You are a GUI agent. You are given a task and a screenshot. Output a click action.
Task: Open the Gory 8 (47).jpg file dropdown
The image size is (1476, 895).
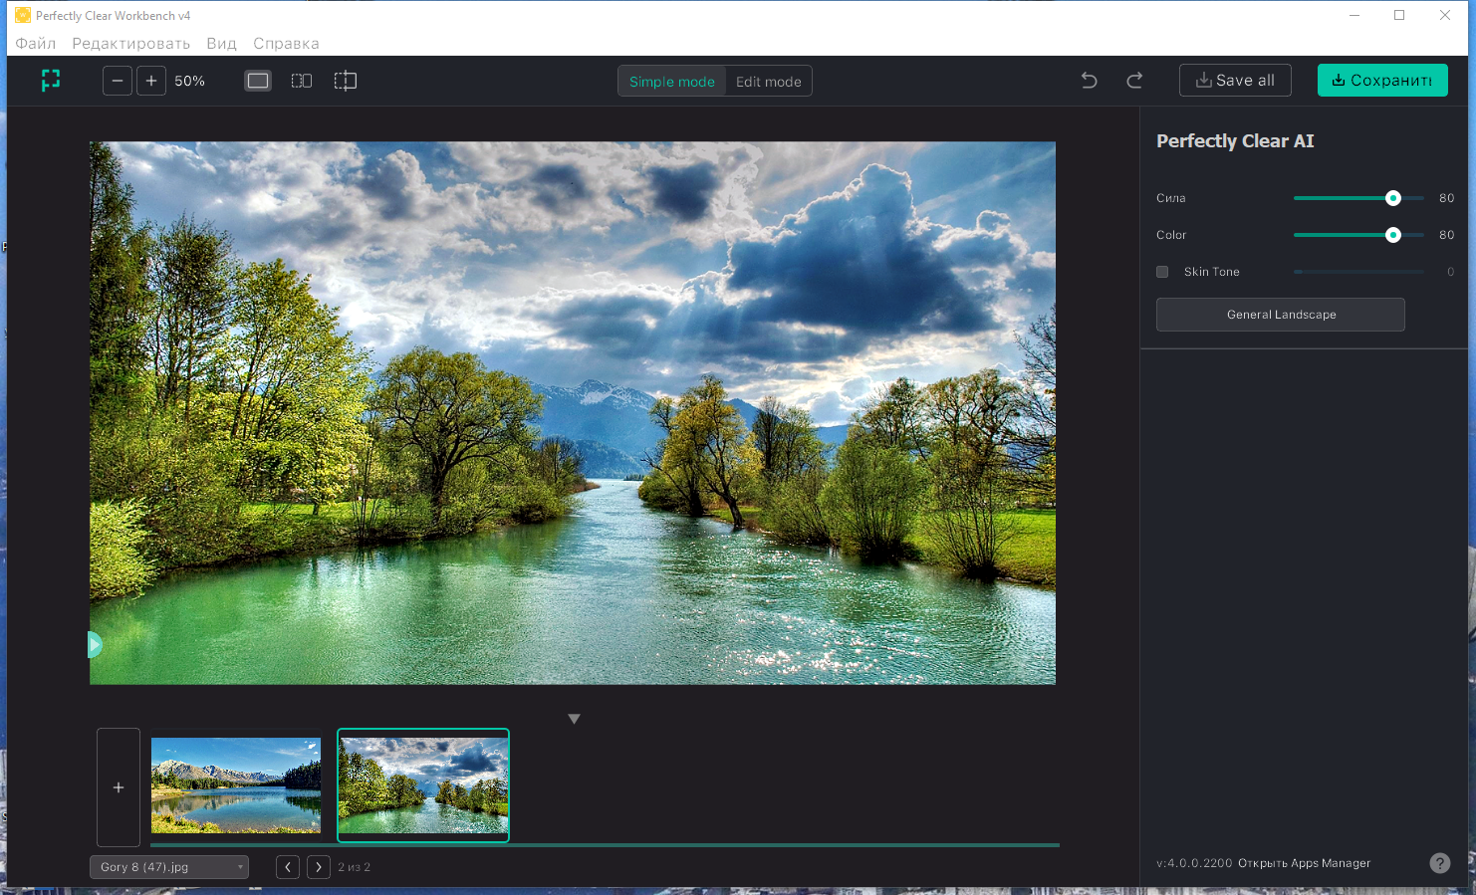pyautogui.click(x=169, y=867)
